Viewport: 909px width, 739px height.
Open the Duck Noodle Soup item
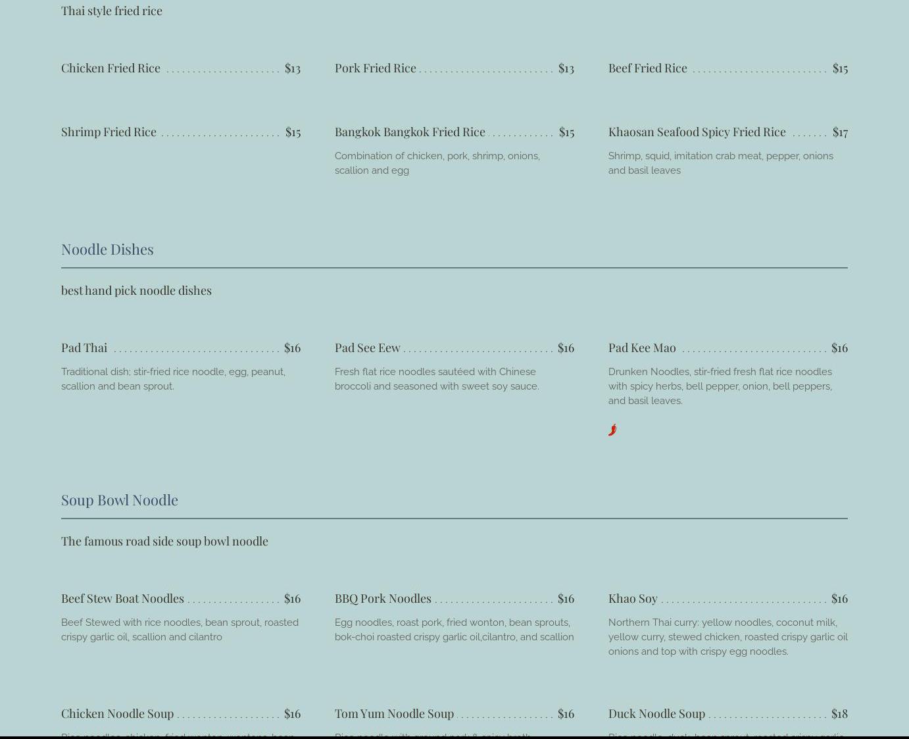click(x=656, y=713)
